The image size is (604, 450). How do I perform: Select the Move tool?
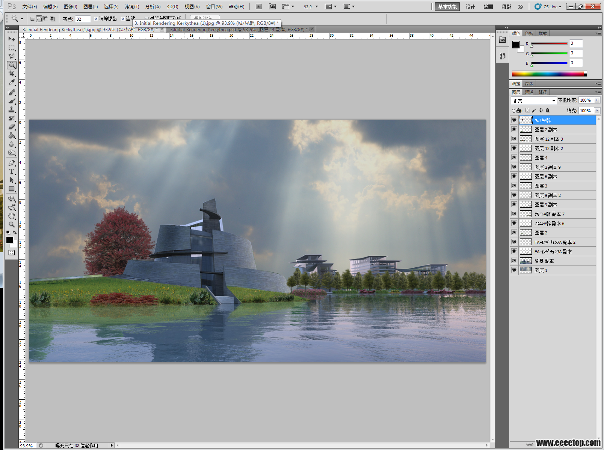click(12, 39)
